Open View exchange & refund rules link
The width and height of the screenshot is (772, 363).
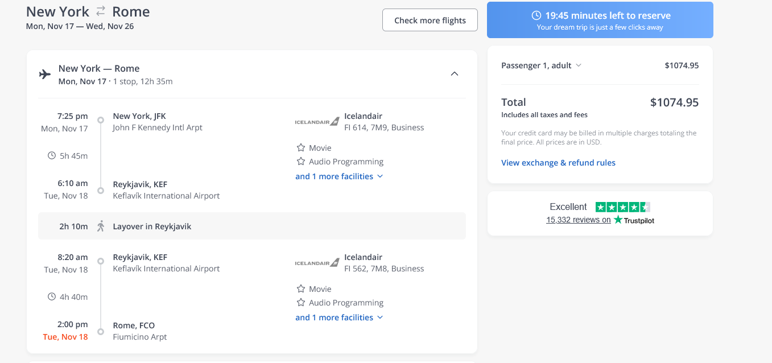pos(558,163)
